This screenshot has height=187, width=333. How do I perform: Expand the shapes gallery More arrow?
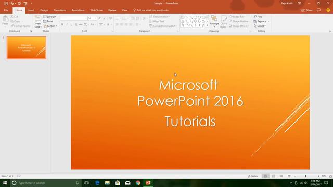(207, 25)
